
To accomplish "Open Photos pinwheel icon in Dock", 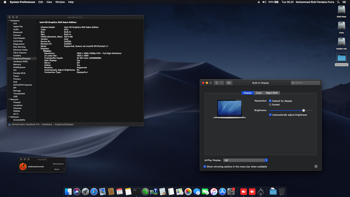I will coord(188,192).
